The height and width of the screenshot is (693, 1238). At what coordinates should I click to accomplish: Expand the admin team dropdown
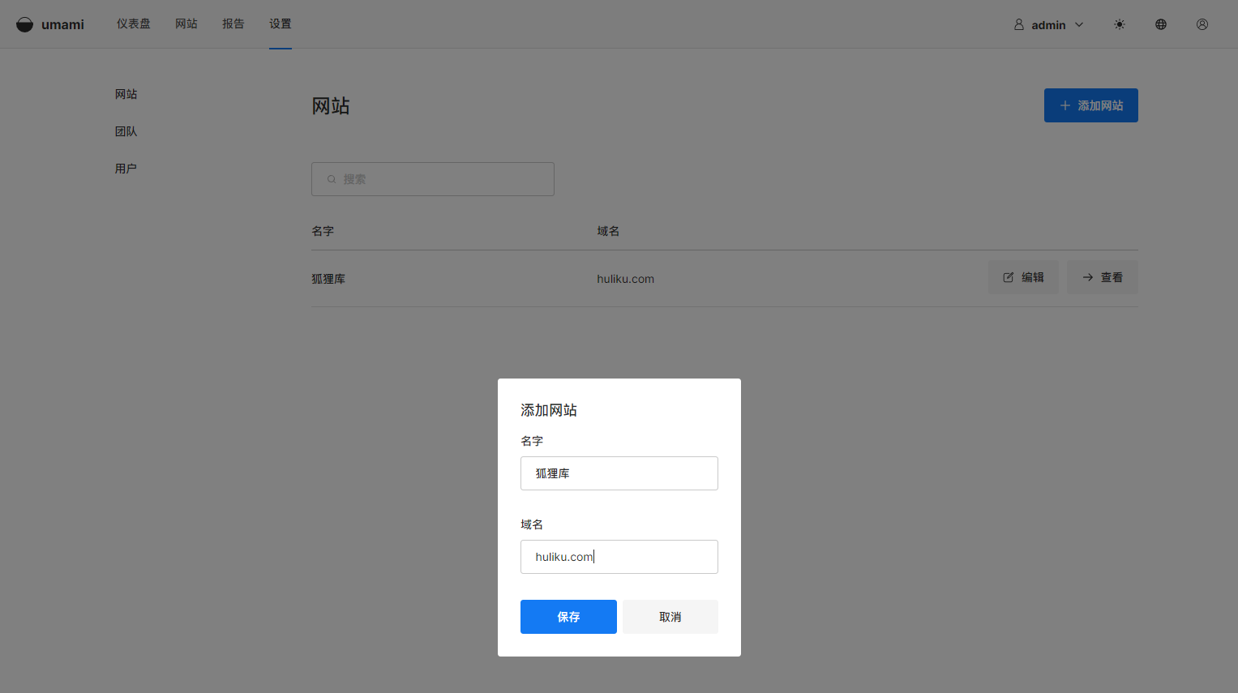click(x=1048, y=25)
